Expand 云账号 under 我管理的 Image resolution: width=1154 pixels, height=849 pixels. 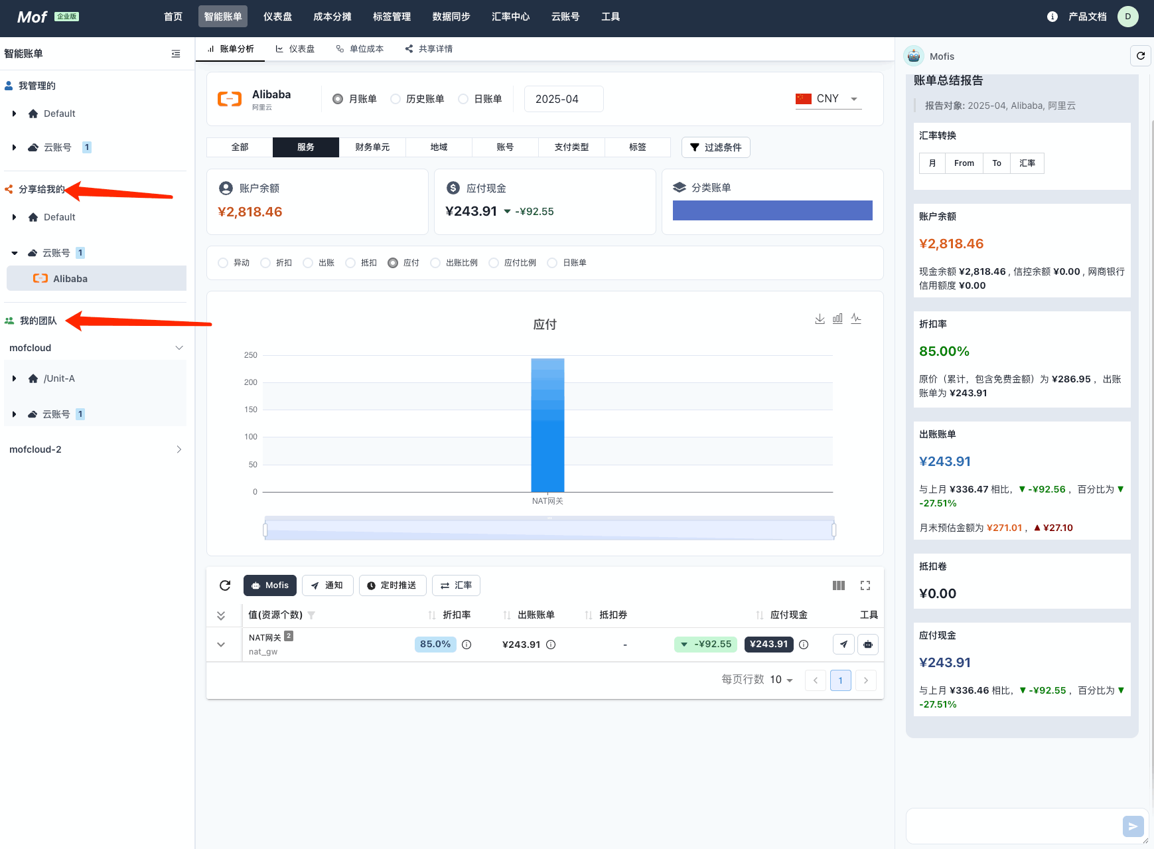[14, 147]
